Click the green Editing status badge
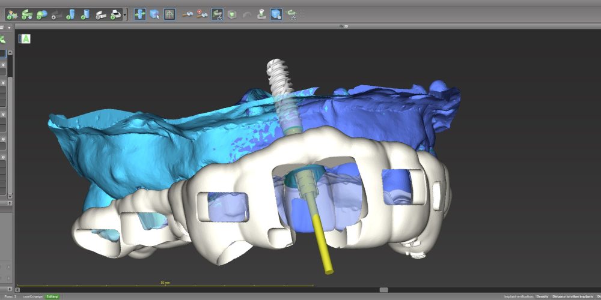The image size is (601, 300). tap(52, 296)
